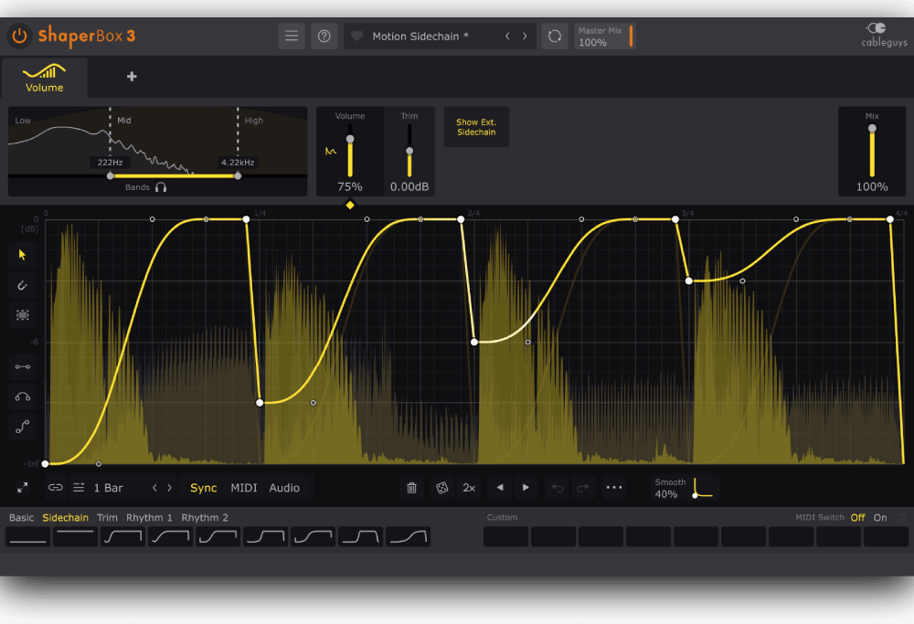Image resolution: width=914 pixels, height=624 pixels.
Task: Select the marquee selection tool
Action: pyautogui.click(x=22, y=315)
